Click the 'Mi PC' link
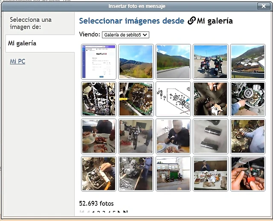Viewport: 273px width, 221px height. pos(17,61)
